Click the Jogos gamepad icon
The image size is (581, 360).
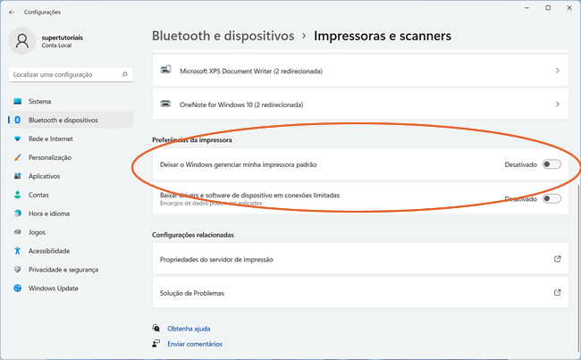point(17,232)
